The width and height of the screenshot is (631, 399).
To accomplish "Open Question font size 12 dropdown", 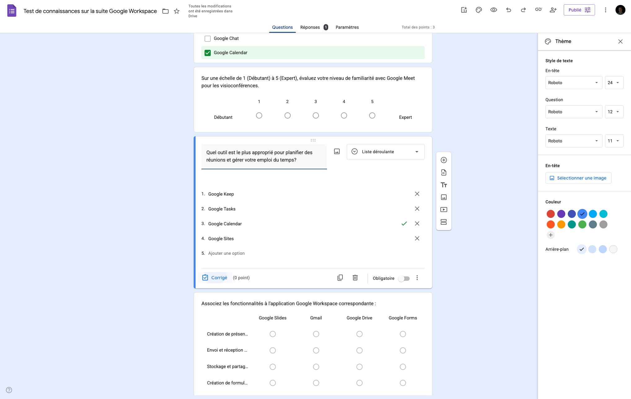I will click(614, 112).
